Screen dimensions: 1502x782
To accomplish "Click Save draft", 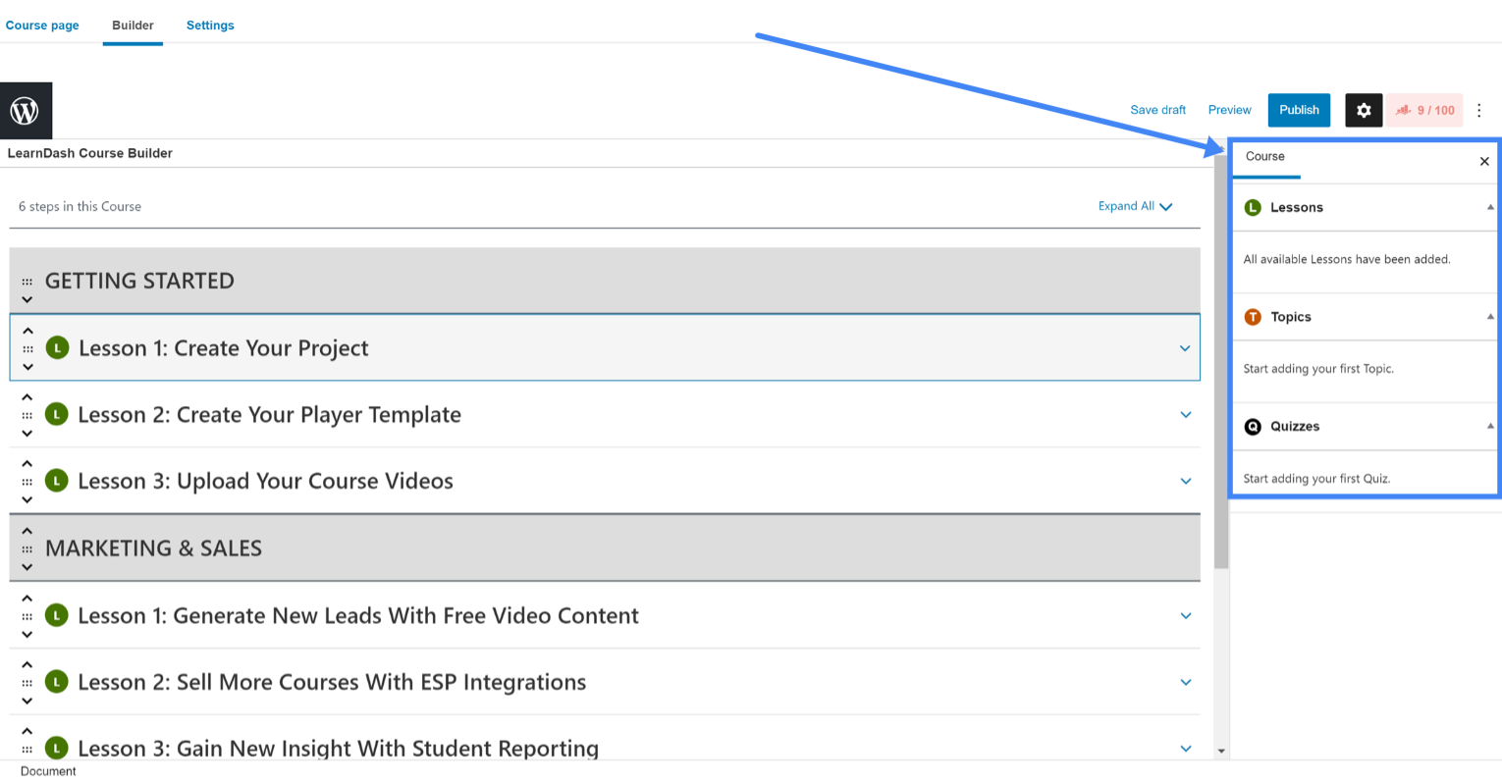I will coord(1158,110).
